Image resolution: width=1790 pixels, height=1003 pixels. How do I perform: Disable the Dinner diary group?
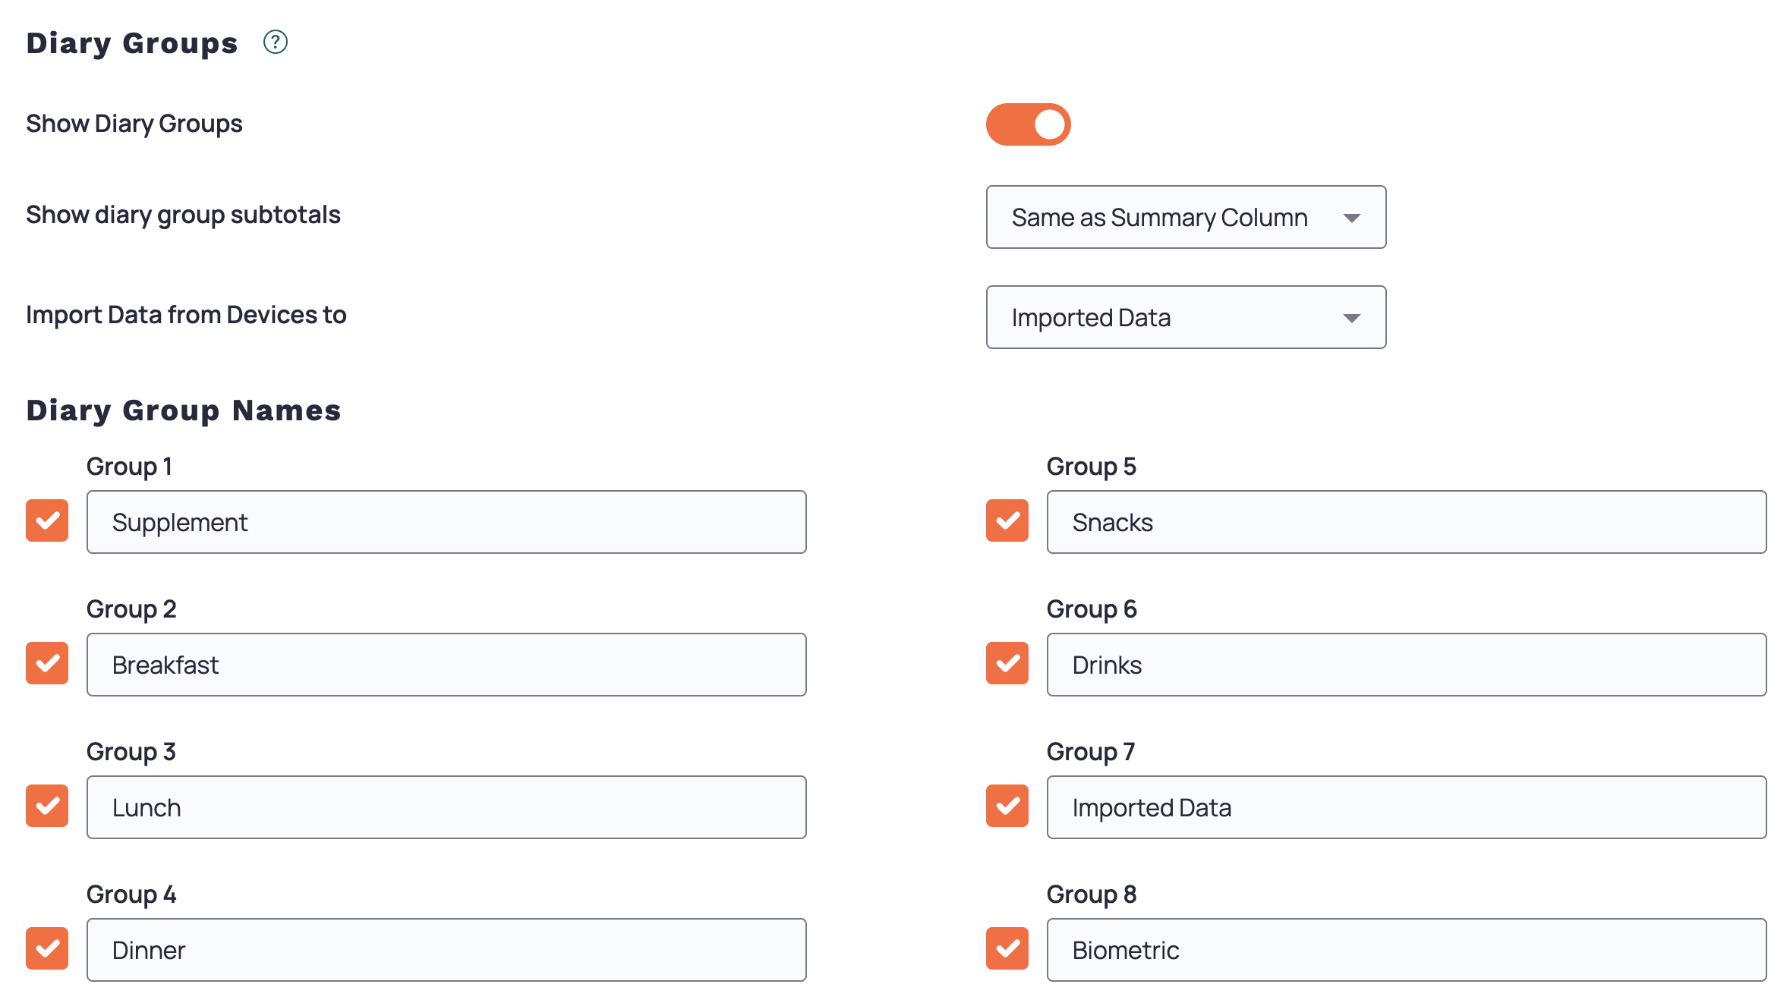coord(46,949)
